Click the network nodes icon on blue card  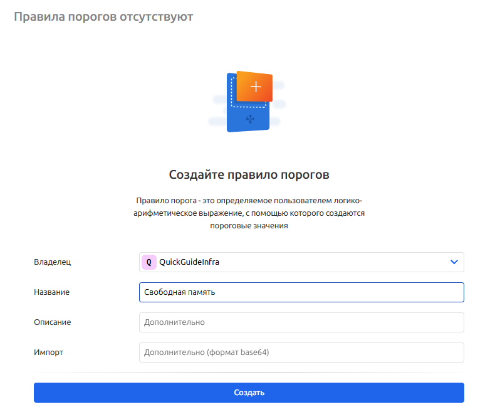(x=249, y=119)
